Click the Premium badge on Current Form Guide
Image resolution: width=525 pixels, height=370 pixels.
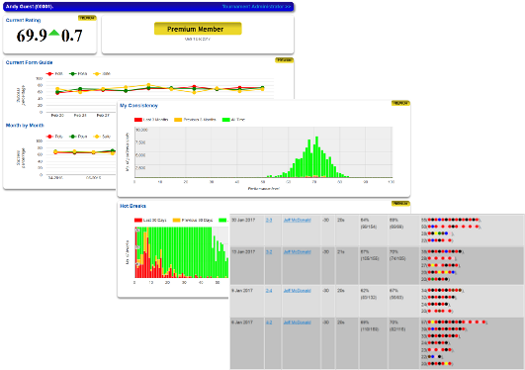click(x=284, y=60)
